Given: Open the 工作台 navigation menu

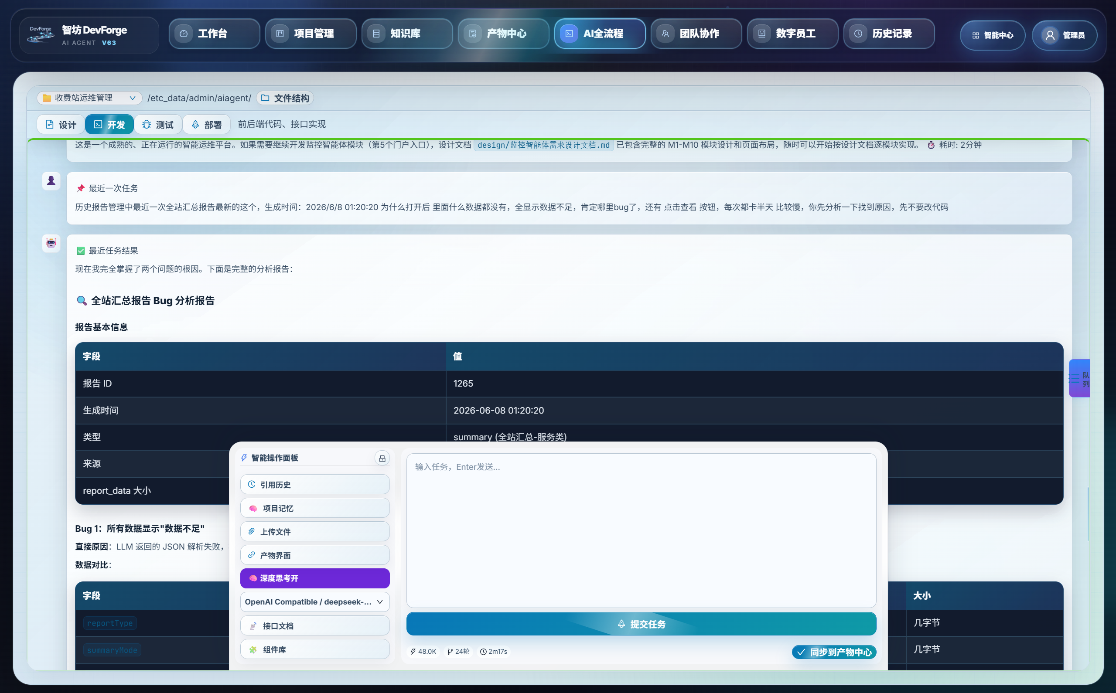Looking at the screenshot, I should tap(214, 34).
